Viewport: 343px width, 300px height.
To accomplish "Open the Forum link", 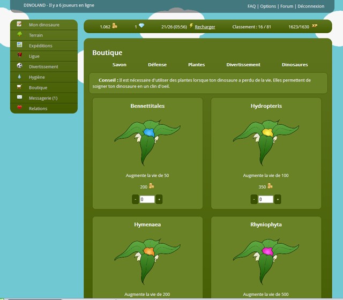I will [x=287, y=6].
